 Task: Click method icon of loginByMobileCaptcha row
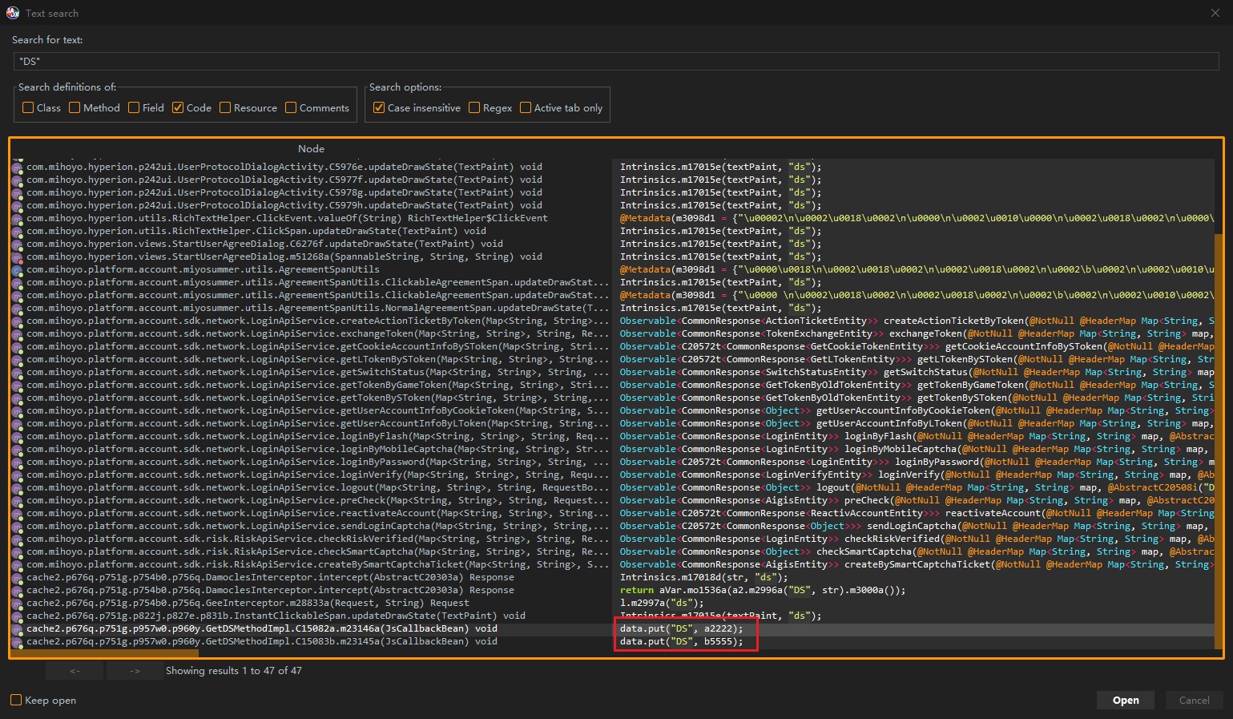(x=18, y=450)
